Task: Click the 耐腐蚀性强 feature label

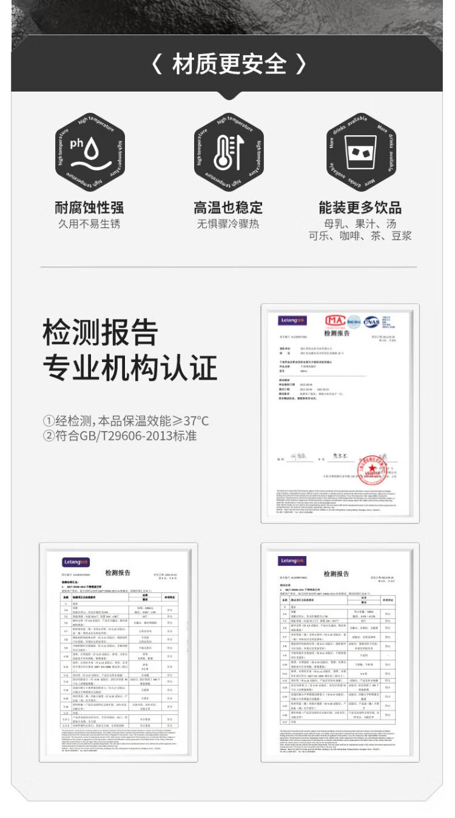Action: [x=89, y=207]
